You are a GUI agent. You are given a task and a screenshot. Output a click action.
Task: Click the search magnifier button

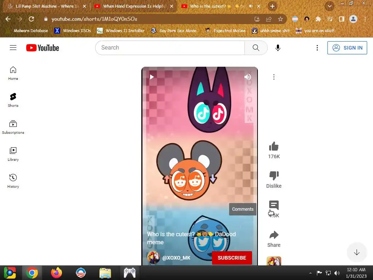pyautogui.click(x=256, y=48)
